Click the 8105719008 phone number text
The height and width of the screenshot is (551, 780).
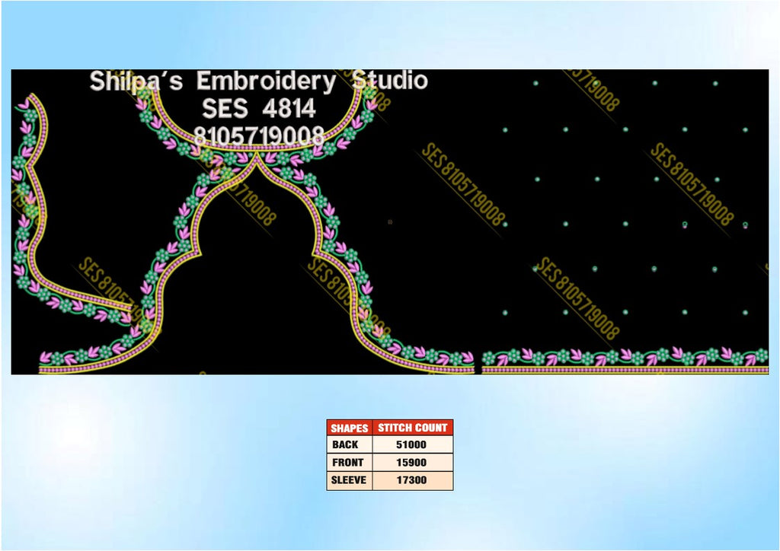coord(259,135)
